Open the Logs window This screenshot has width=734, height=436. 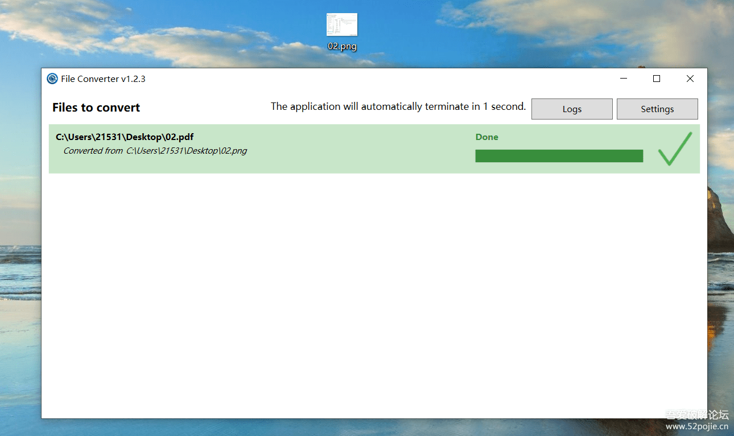(572, 109)
